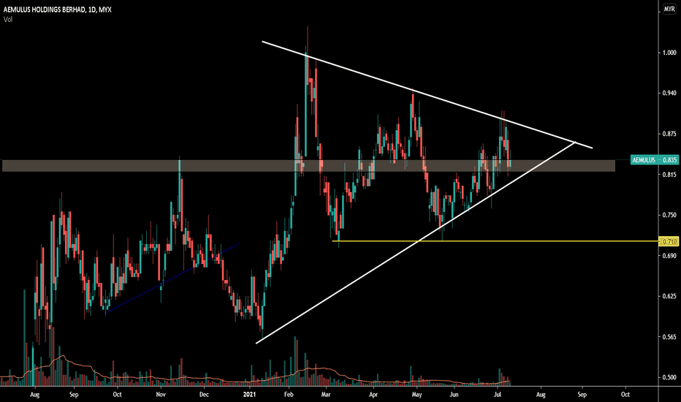This screenshot has height=402, width=681.
Task: Click the 0.500 price axis label
Action: (669, 378)
